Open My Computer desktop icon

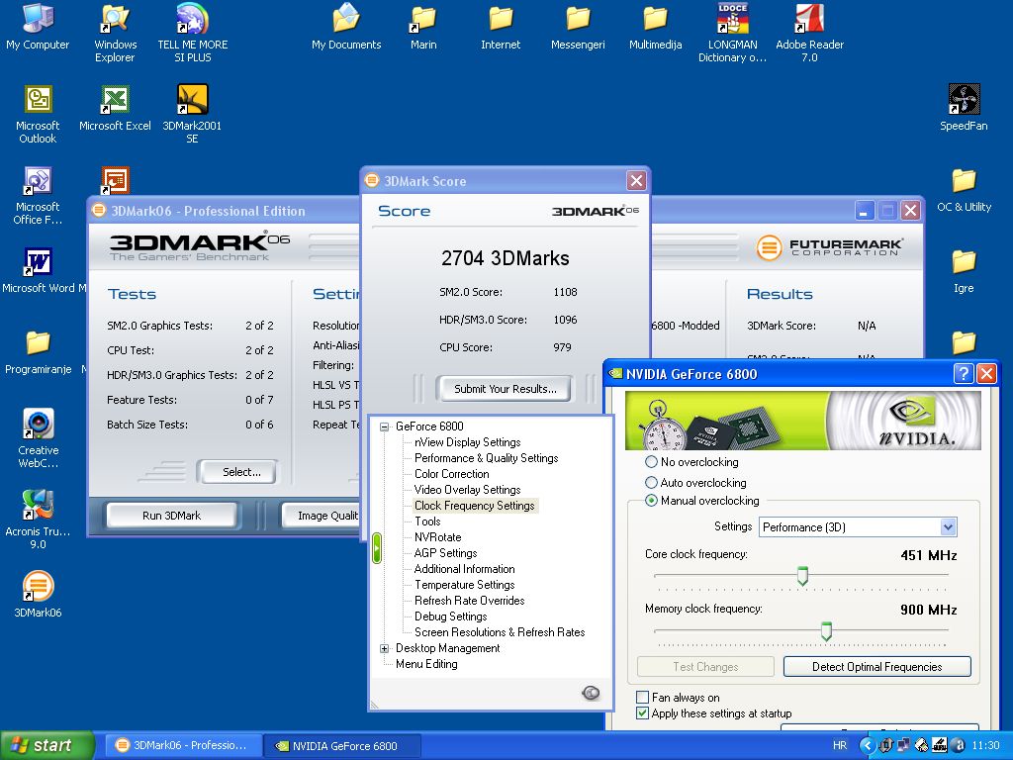point(38,27)
